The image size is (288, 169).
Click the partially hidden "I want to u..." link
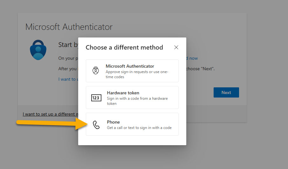click(x=68, y=79)
